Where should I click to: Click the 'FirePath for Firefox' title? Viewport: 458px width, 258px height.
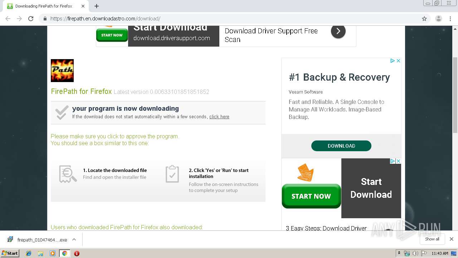(81, 91)
